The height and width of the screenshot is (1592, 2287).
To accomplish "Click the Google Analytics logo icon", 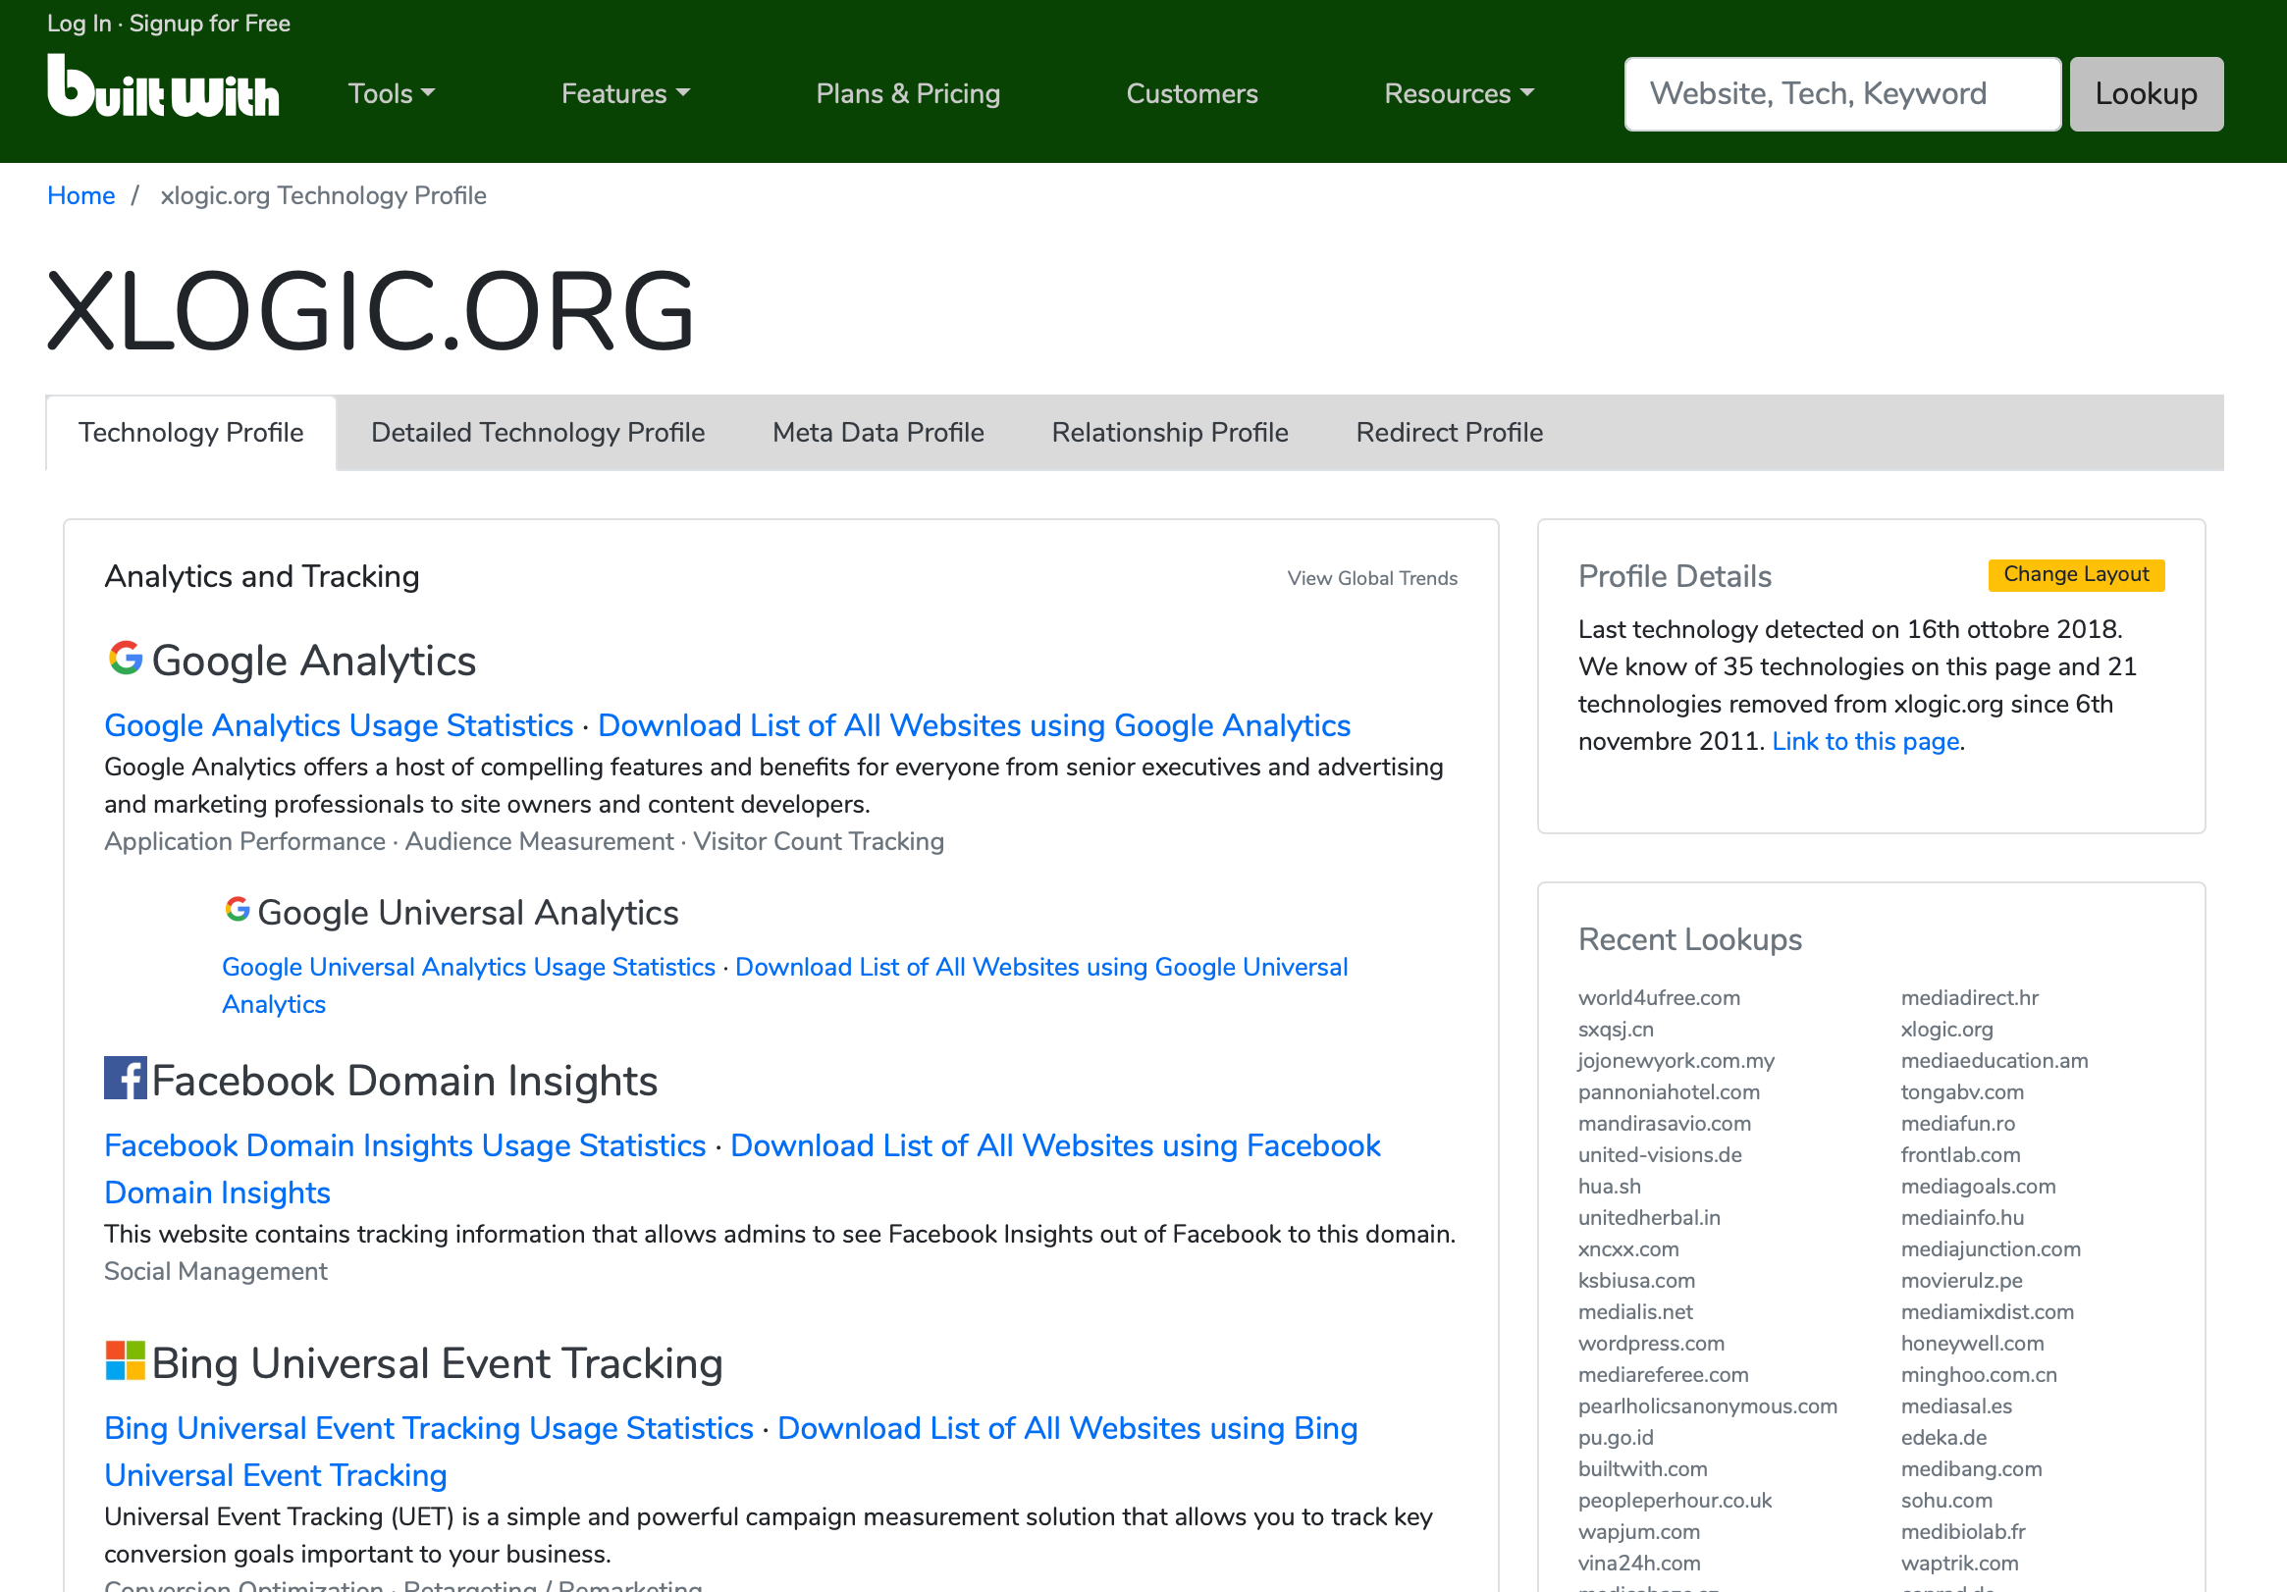I will [x=126, y=659].
